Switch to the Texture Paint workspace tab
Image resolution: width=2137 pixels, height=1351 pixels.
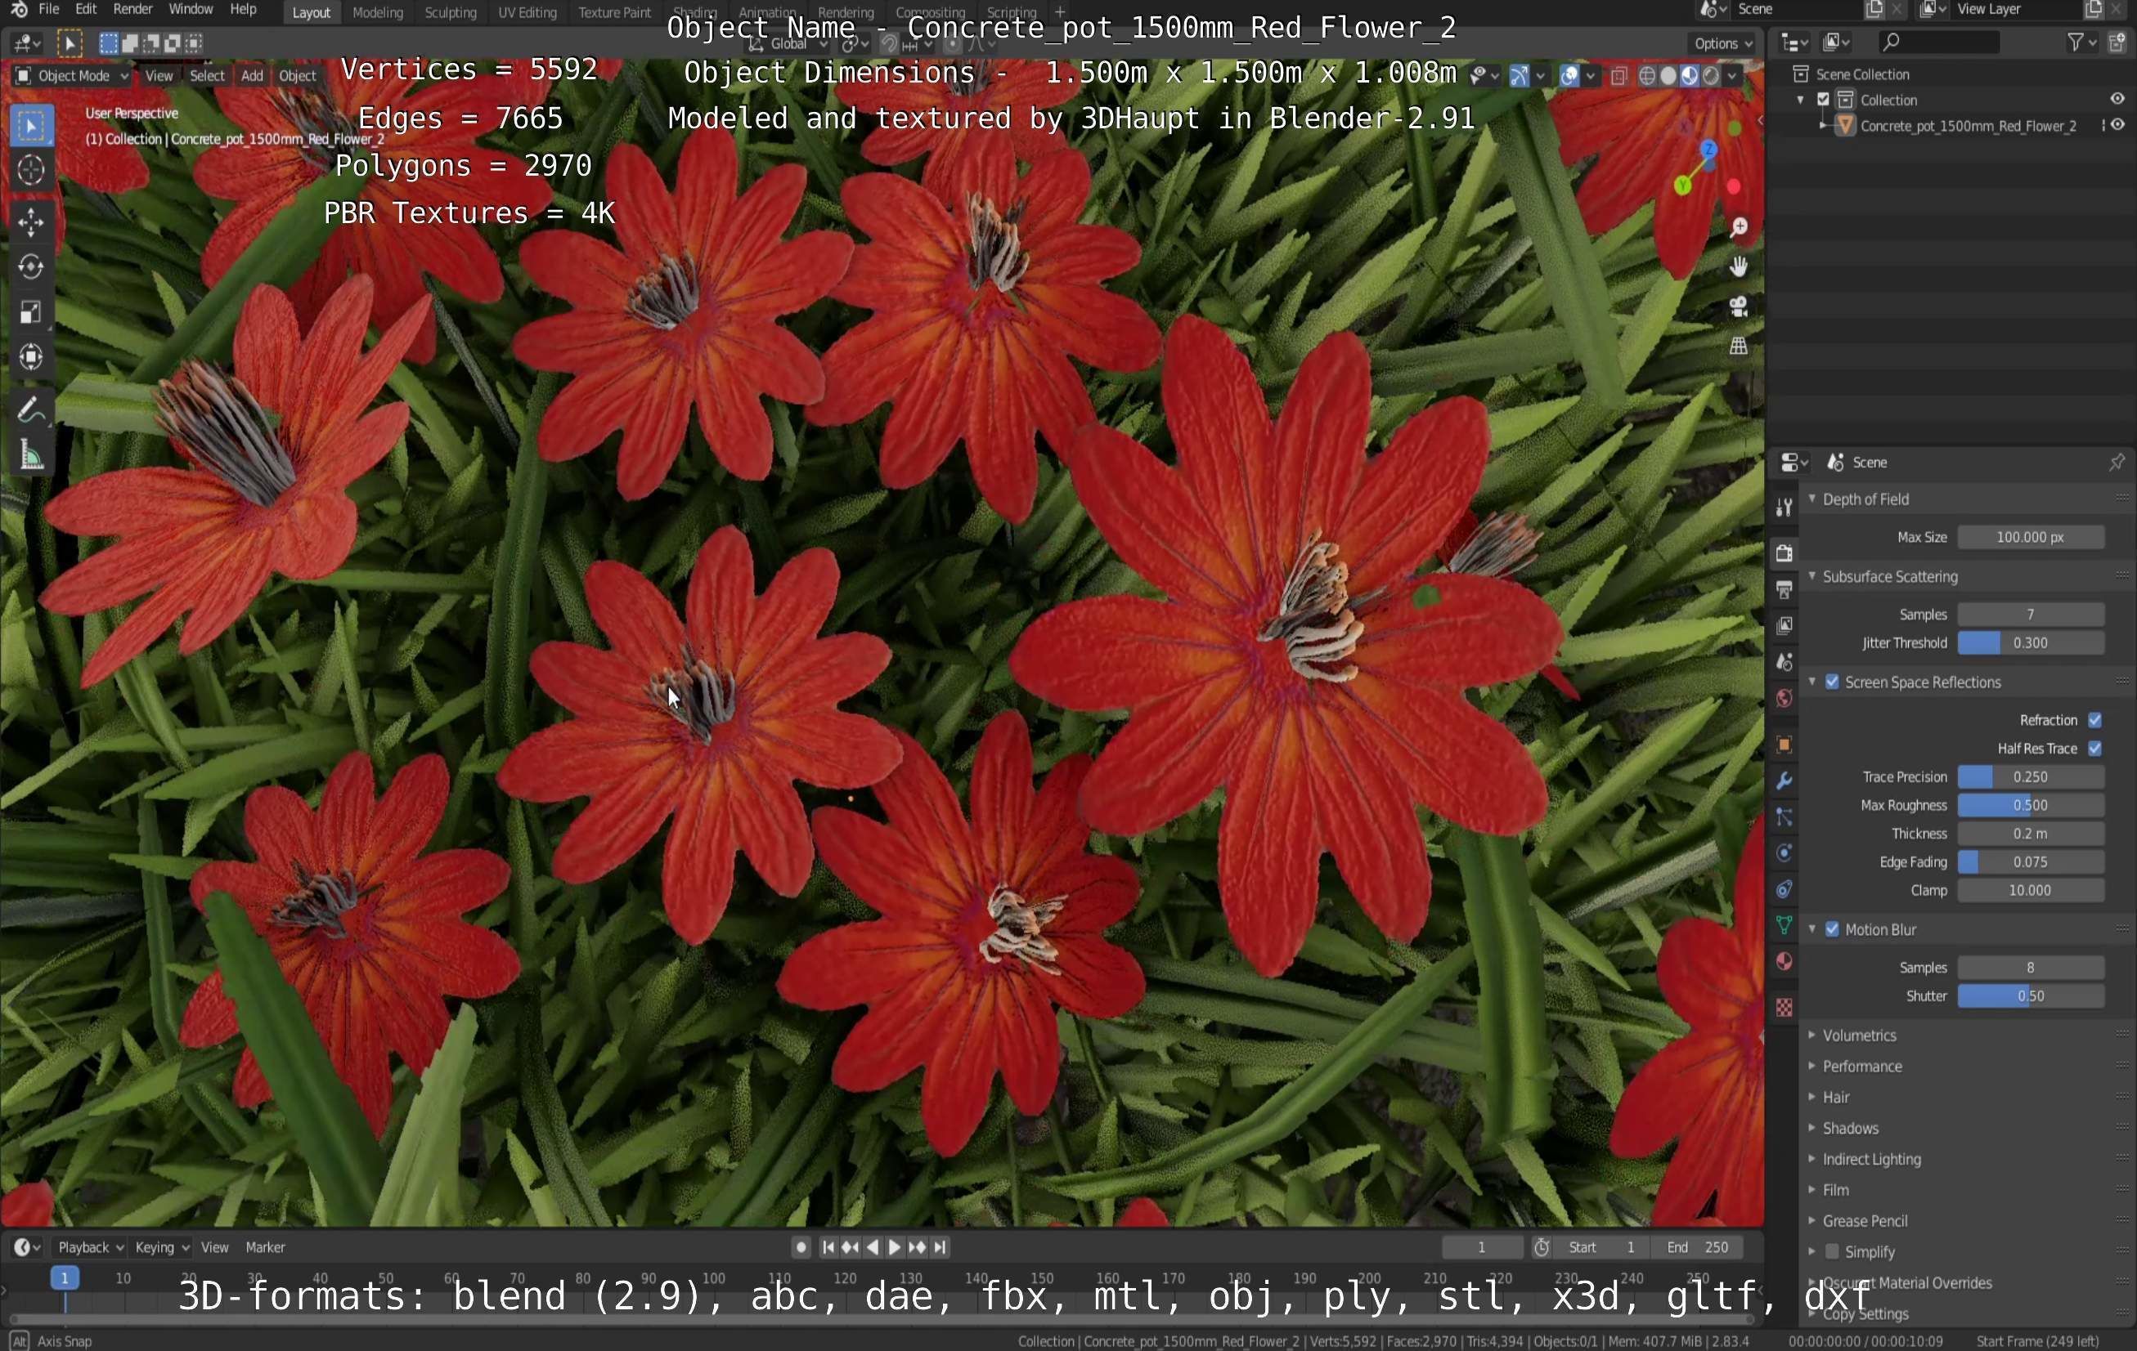point(614,12)
